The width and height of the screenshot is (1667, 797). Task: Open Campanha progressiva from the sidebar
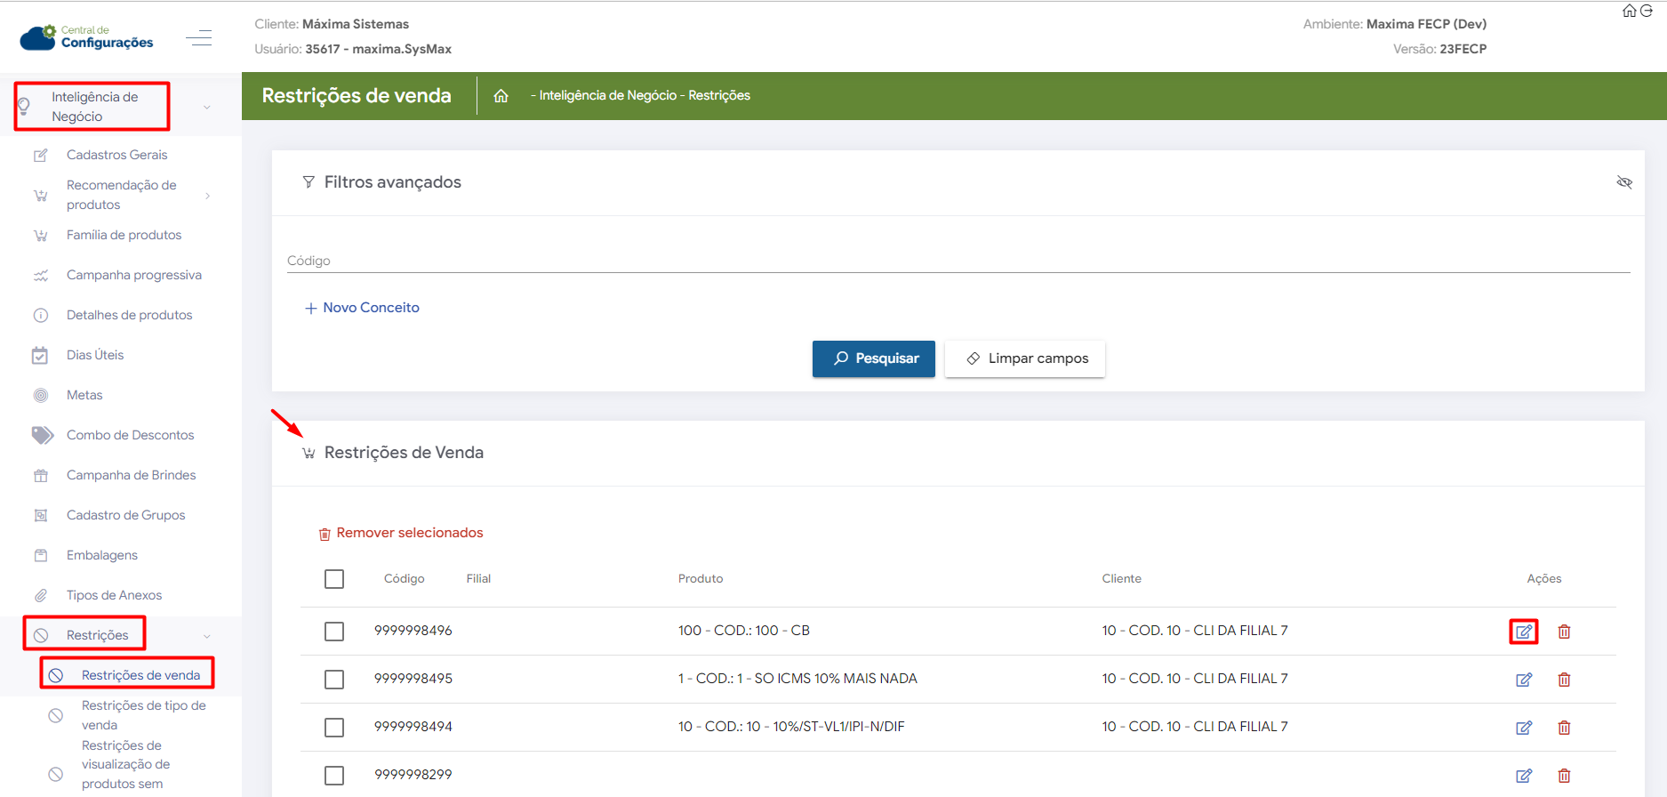tap(133, 275)
